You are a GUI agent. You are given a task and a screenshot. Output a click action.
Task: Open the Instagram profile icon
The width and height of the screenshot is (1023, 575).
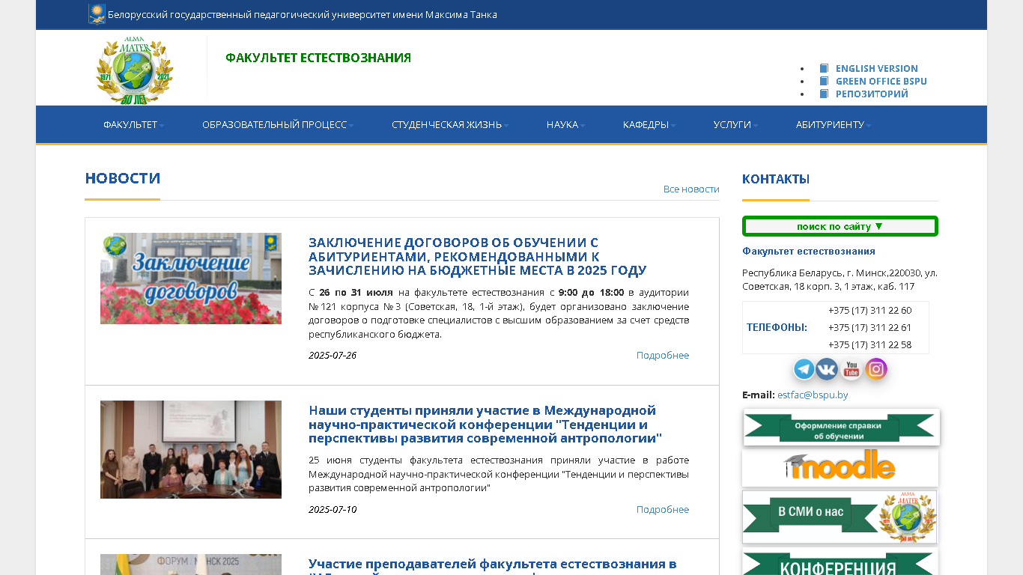(x=876, y=369)
